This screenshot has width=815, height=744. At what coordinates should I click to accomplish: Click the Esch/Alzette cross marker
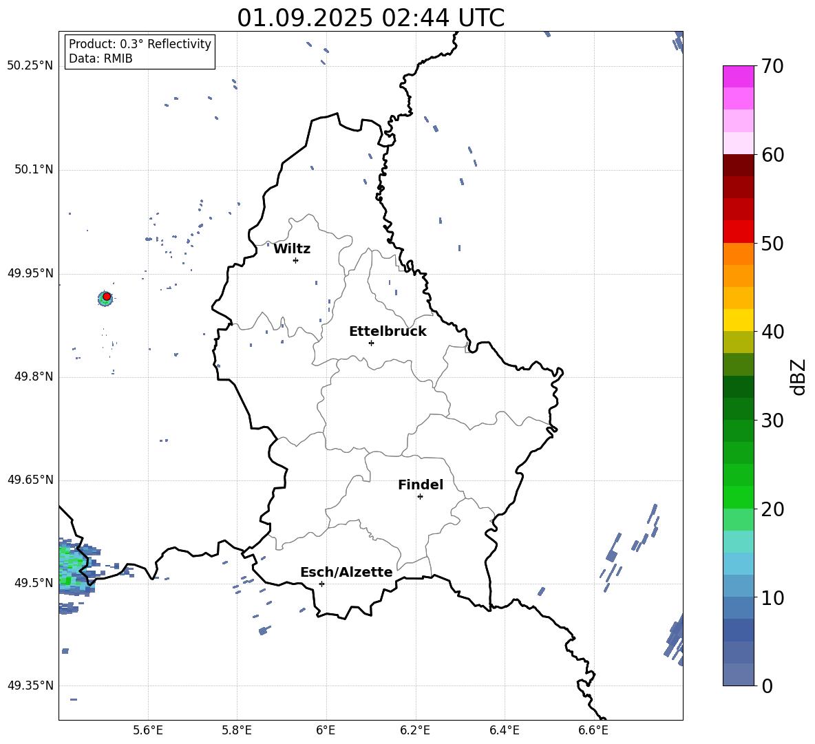(321, 584)
